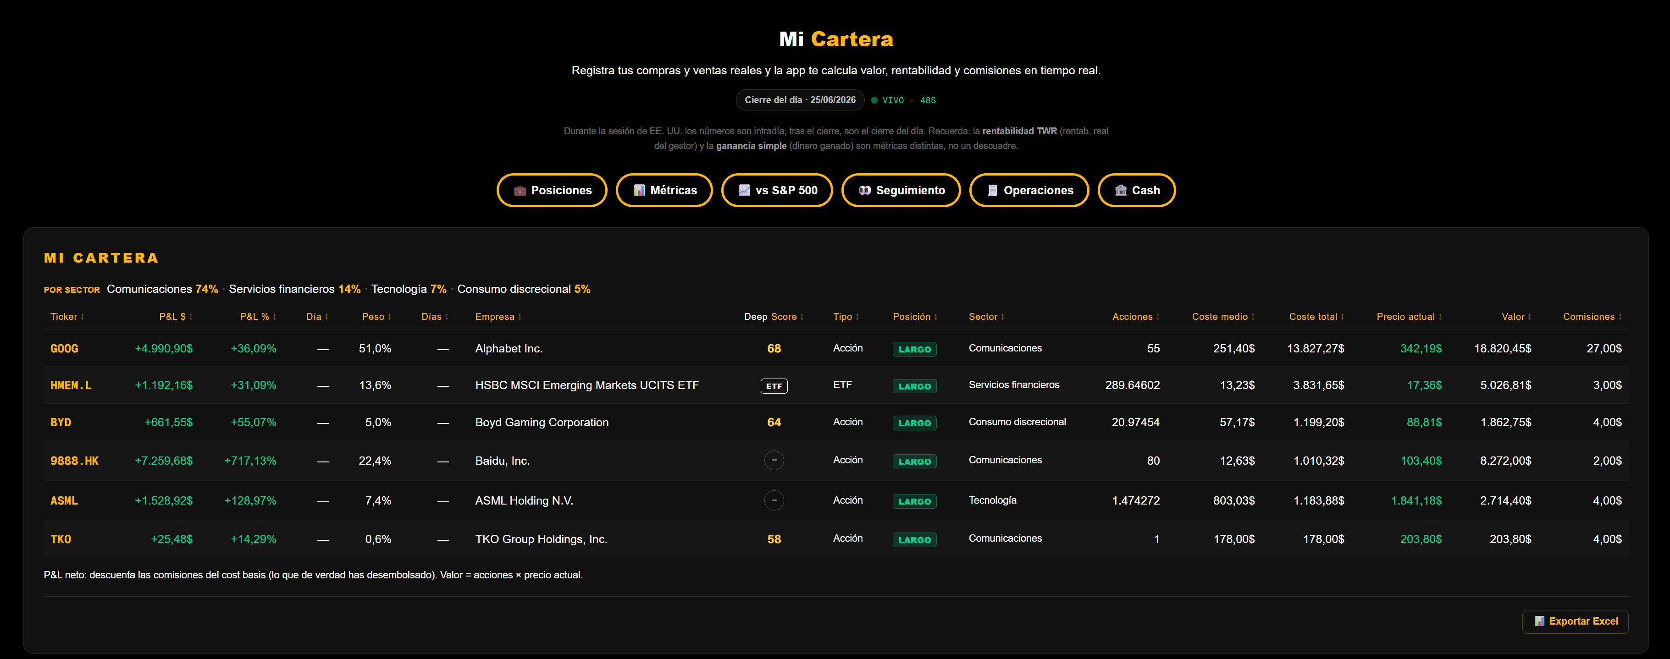Viewport: 1670px width, 659px height.
Task: Sort by Tipo column header
Action: [846, 316]
